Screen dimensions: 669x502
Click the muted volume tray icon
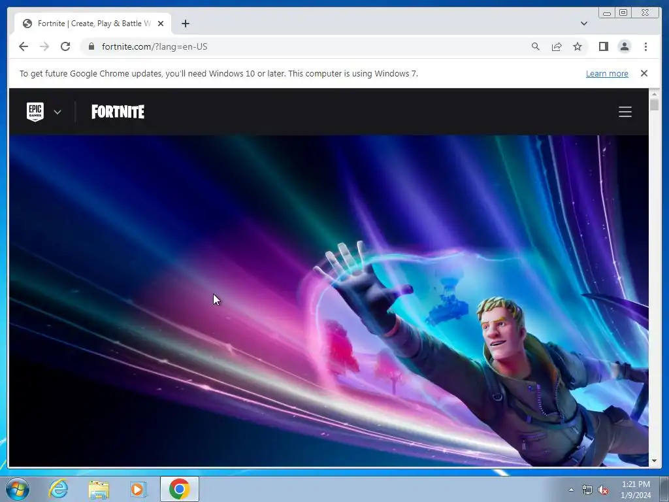(x=603, y=490)
